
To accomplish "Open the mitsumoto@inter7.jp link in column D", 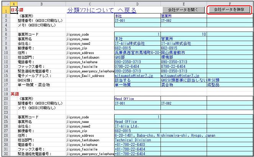I will (x=134, y=75).
